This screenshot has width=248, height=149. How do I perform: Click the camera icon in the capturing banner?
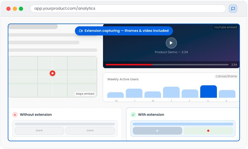click(81, 31)
